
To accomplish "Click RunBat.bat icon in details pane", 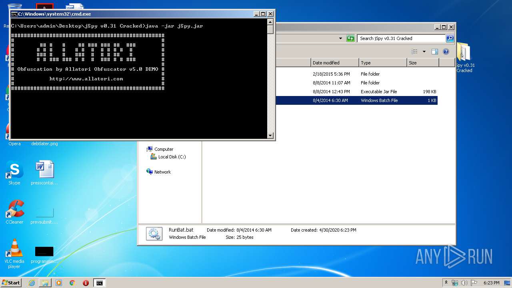I will (154, 234).
